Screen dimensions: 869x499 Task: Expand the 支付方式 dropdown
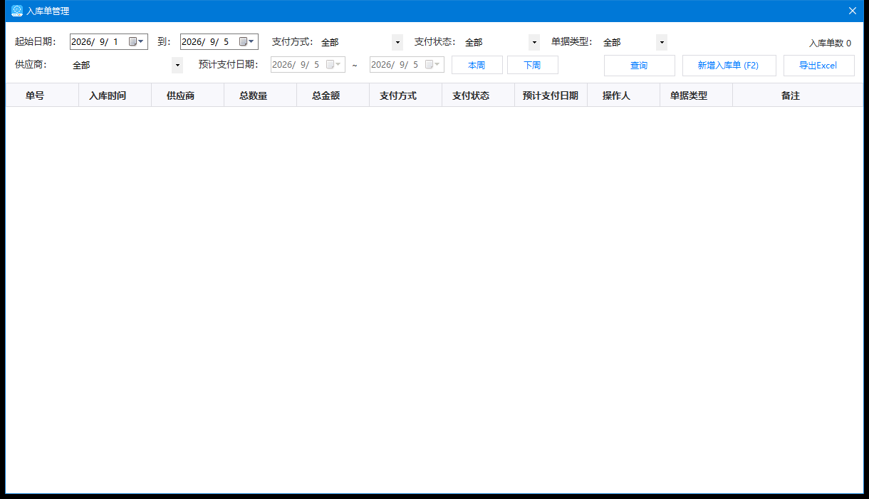[x=397, y=43]
